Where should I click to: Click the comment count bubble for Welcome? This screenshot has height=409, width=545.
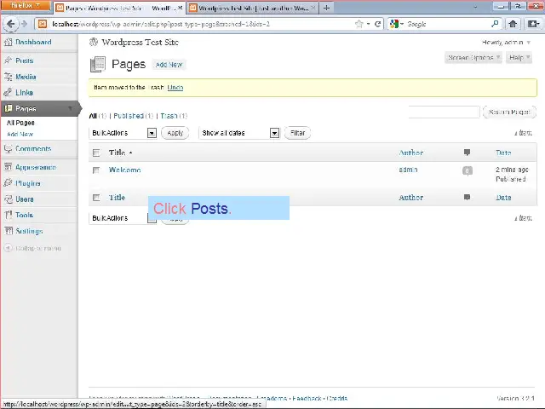(x=468, y=170)
